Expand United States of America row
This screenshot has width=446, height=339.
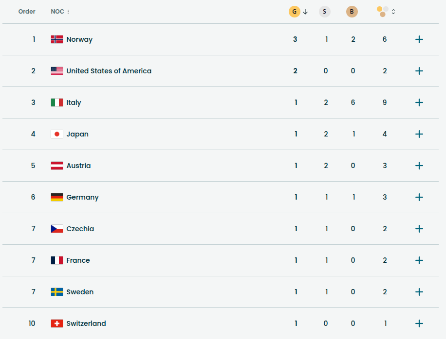point(419,71)
